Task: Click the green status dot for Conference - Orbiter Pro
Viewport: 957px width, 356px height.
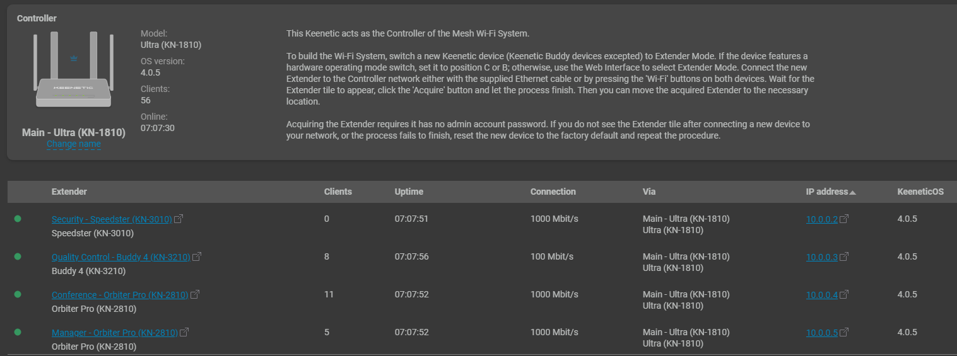Action: point(18,294)
